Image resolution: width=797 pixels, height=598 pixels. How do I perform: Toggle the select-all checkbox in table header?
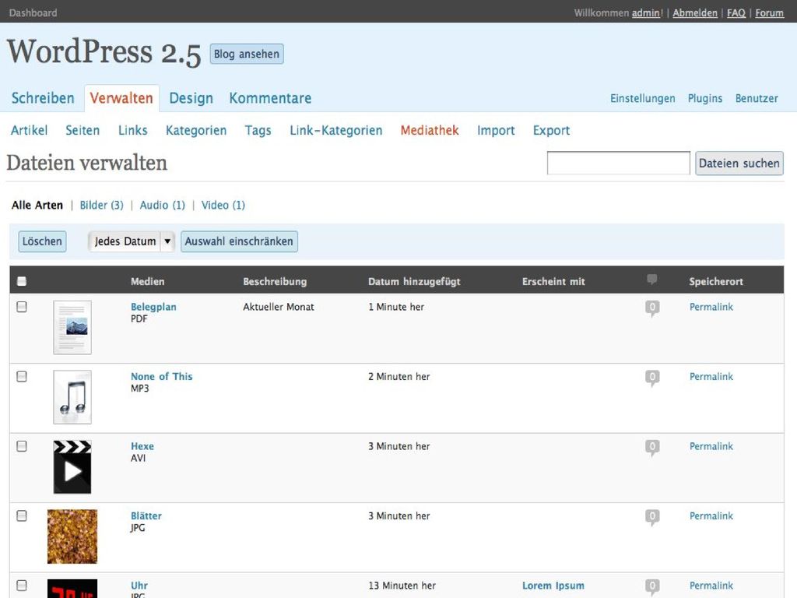click(x=21, y=281)
